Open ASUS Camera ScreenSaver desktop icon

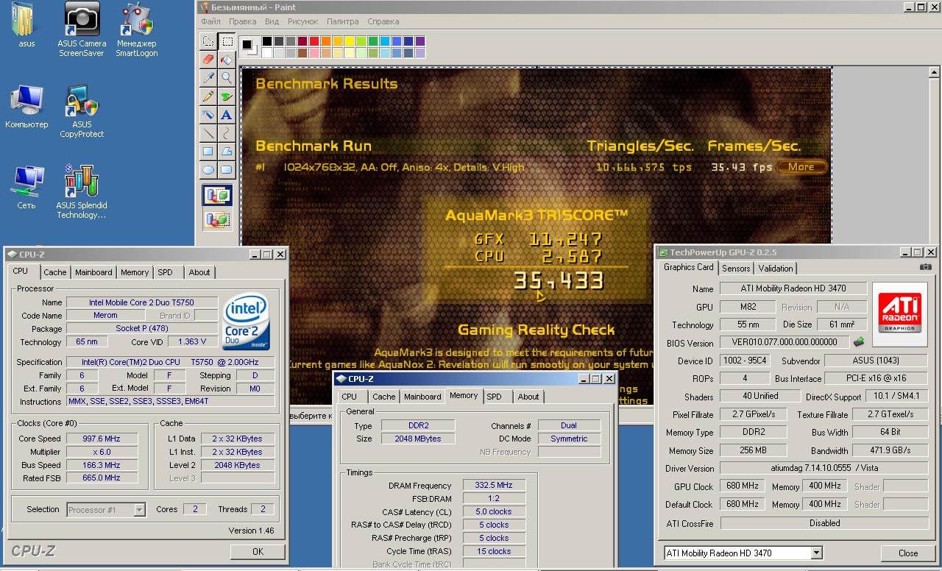[x=82, y=29]
